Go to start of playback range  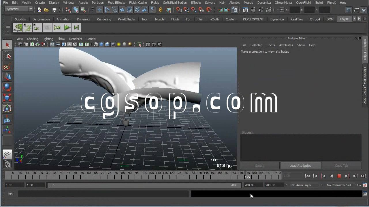307,176
